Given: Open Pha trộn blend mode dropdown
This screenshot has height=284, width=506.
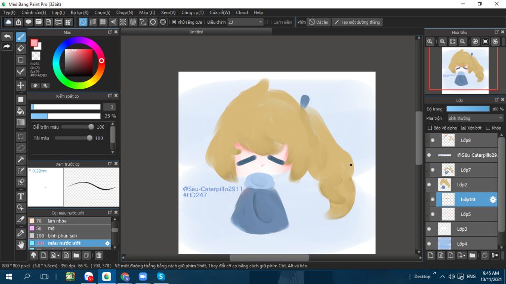Looking at the screenshot, I should pos(475,118).
